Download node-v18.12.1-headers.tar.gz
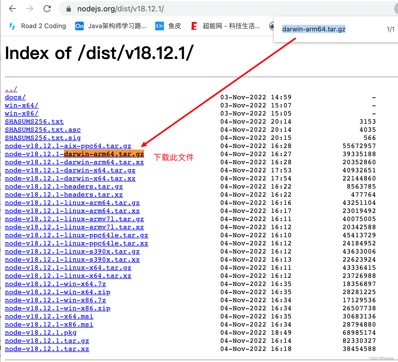 64,186
